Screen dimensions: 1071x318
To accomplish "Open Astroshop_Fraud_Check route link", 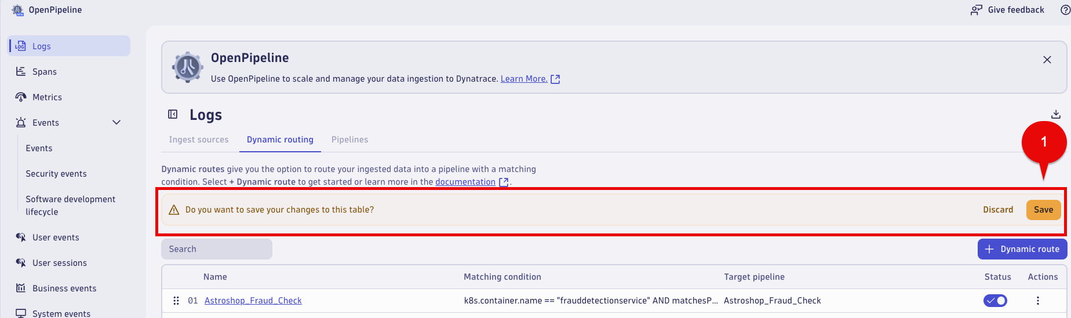I will click(253, 301).
